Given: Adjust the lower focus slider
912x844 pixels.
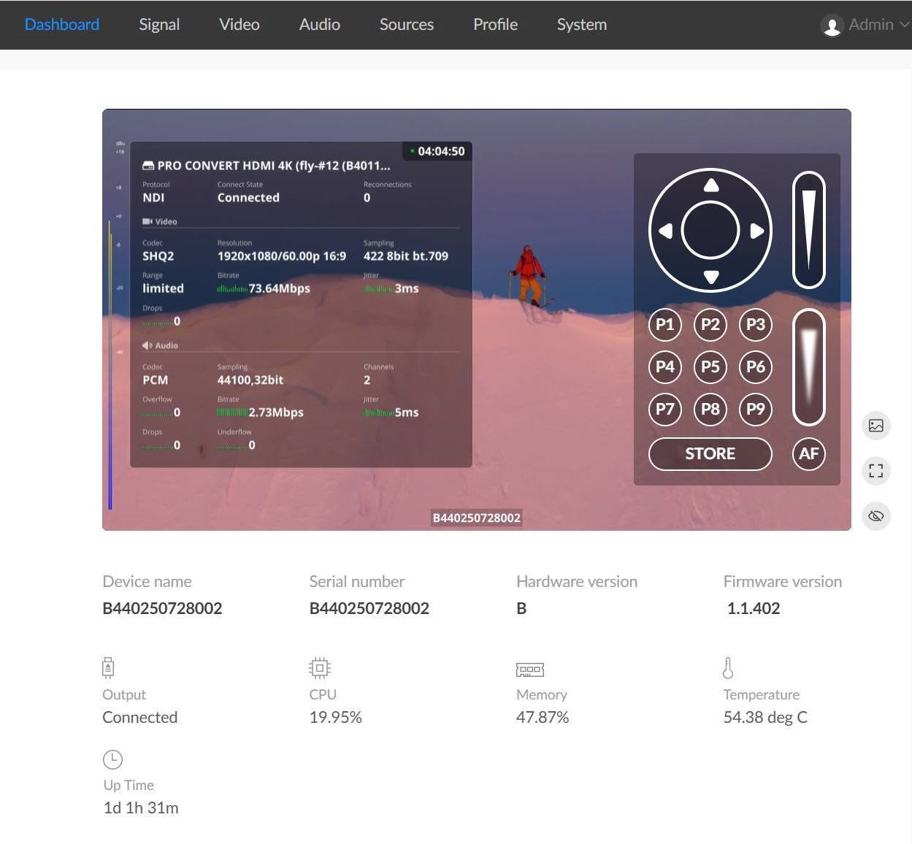Looking at the screenshot, I should click(x=808, y=367).
